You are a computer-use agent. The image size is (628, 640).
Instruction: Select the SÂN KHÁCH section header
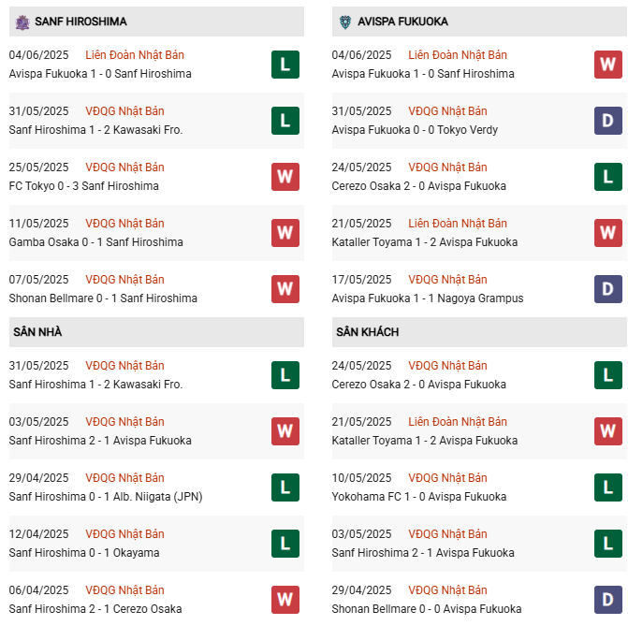coord(479,332)
